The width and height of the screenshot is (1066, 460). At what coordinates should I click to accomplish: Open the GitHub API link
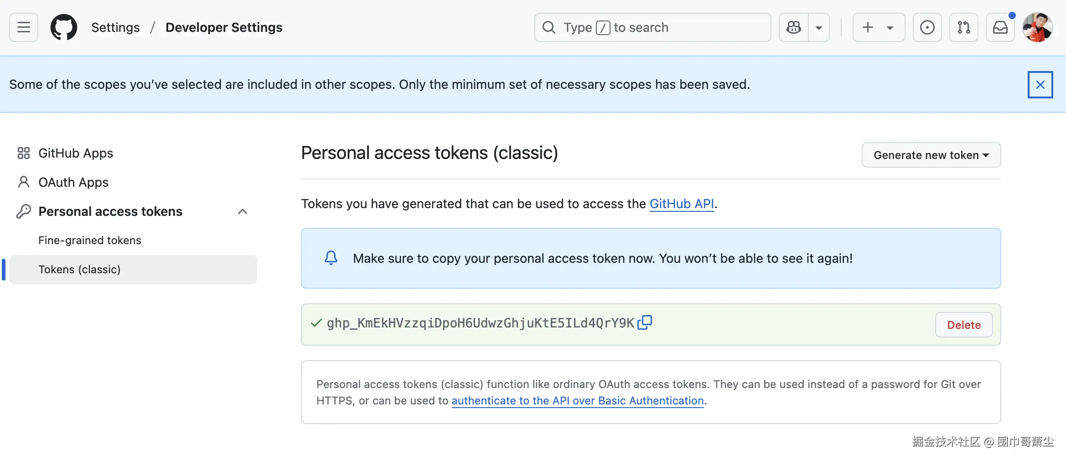(682, 204)
